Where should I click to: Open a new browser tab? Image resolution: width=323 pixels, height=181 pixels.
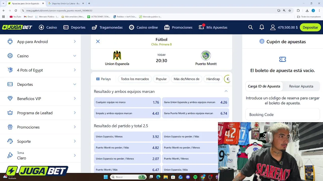89,4
